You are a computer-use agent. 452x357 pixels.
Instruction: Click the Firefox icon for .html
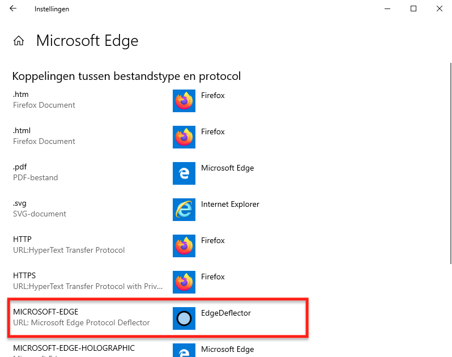pyautogui.click(x=184, y=137)
